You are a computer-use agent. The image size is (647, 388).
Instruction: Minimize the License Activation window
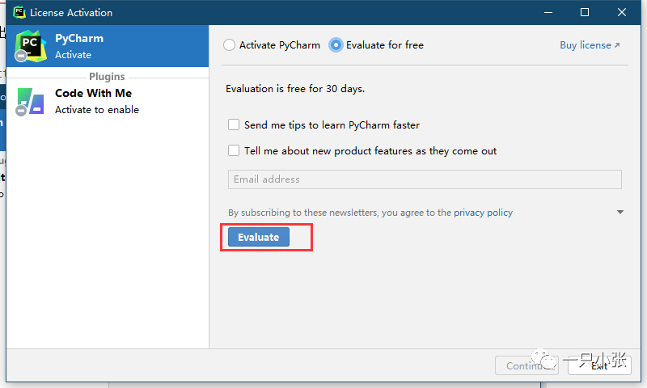(548, 12)
